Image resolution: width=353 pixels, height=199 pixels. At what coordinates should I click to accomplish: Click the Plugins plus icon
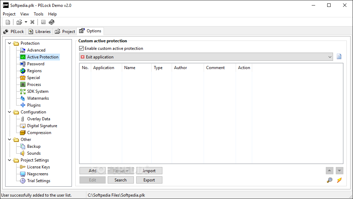(23, 105)
